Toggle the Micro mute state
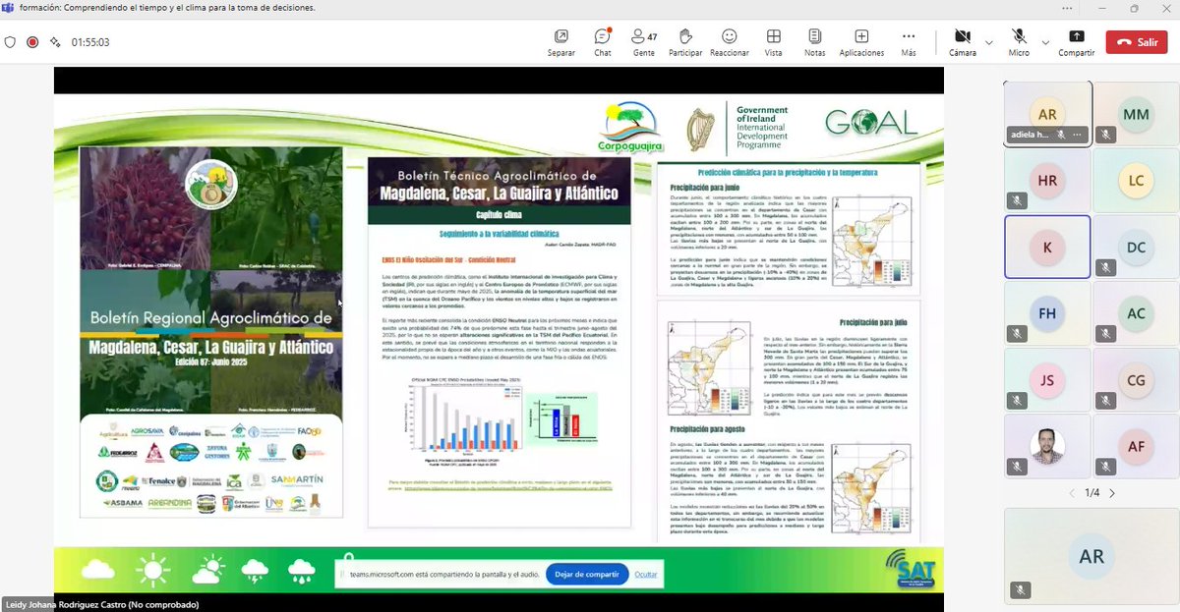The image size is (1180, 612). coord(1019,42)
